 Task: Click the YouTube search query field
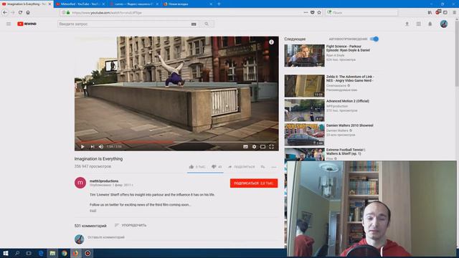click(124, 24)
